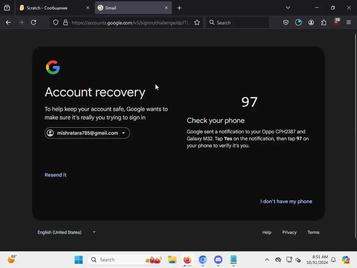Open the clock showing 8:51 AM
This screenshot has width=357, height=268.
pos(317,260)
